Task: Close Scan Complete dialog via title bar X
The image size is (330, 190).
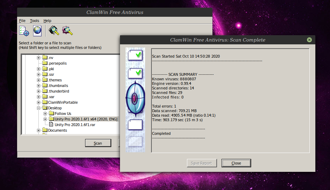Action: [x=309, y=40]
